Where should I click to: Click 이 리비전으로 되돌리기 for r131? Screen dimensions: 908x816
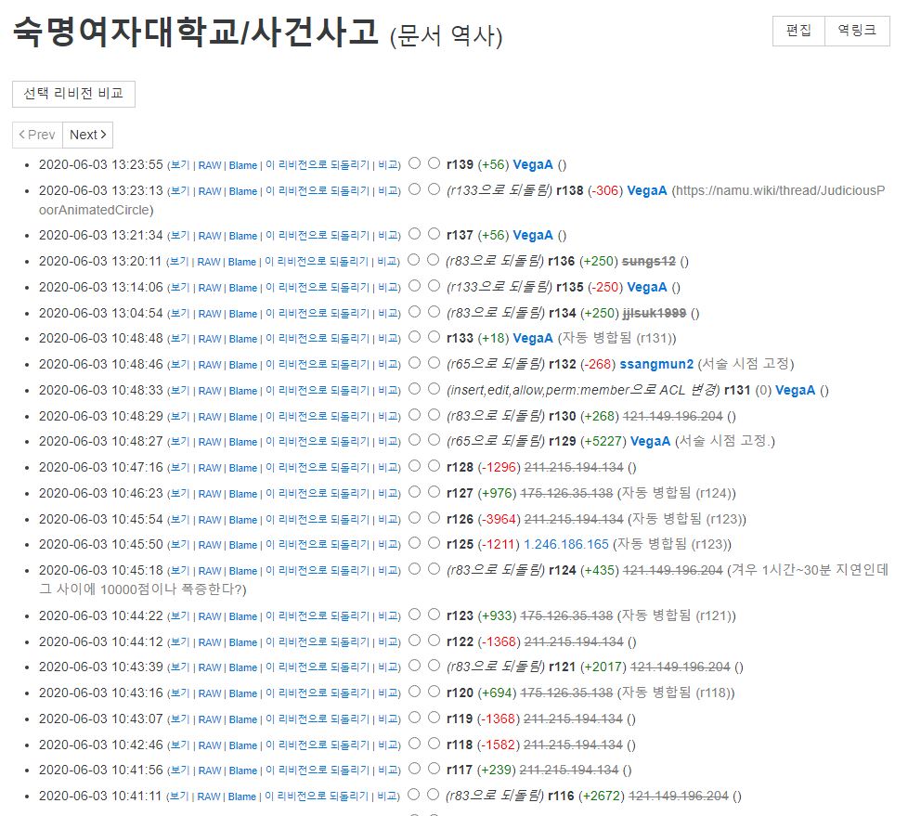point(316,391)
